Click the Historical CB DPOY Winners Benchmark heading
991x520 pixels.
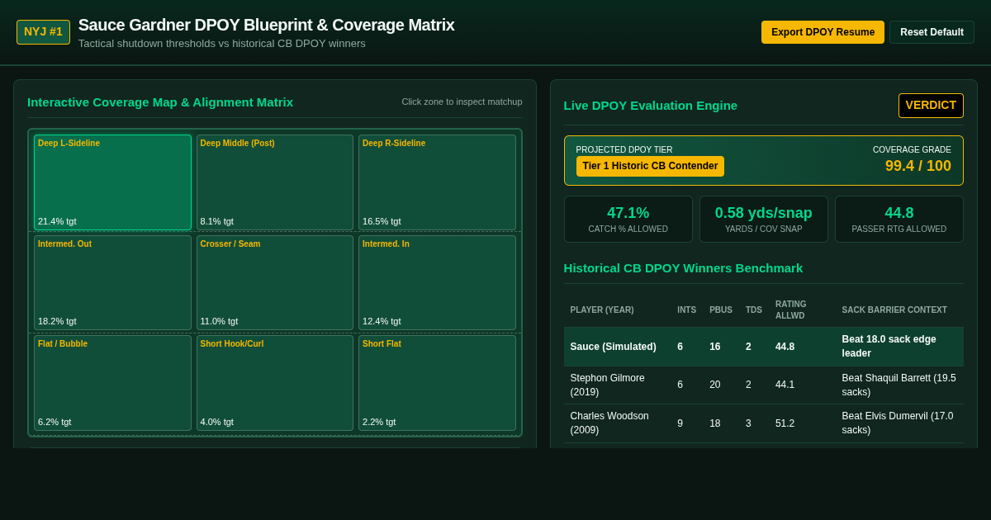pyautogui.click(x=683, y=267)
